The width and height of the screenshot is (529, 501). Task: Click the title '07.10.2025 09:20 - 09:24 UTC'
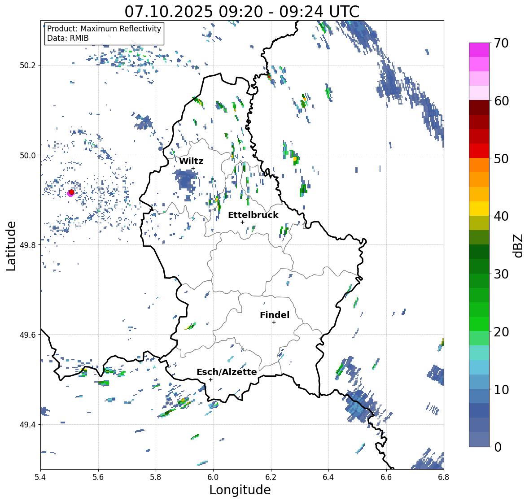(242, 12)
